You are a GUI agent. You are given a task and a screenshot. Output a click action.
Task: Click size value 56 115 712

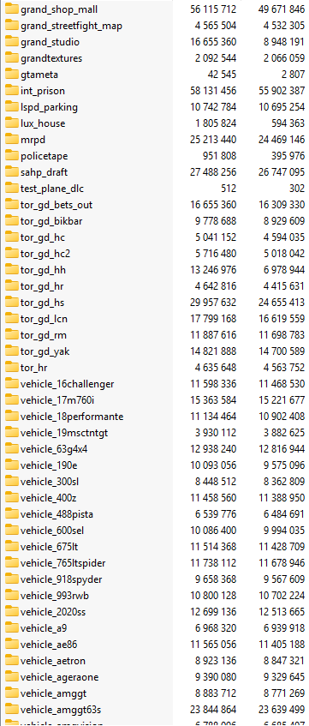click(213, 9)
